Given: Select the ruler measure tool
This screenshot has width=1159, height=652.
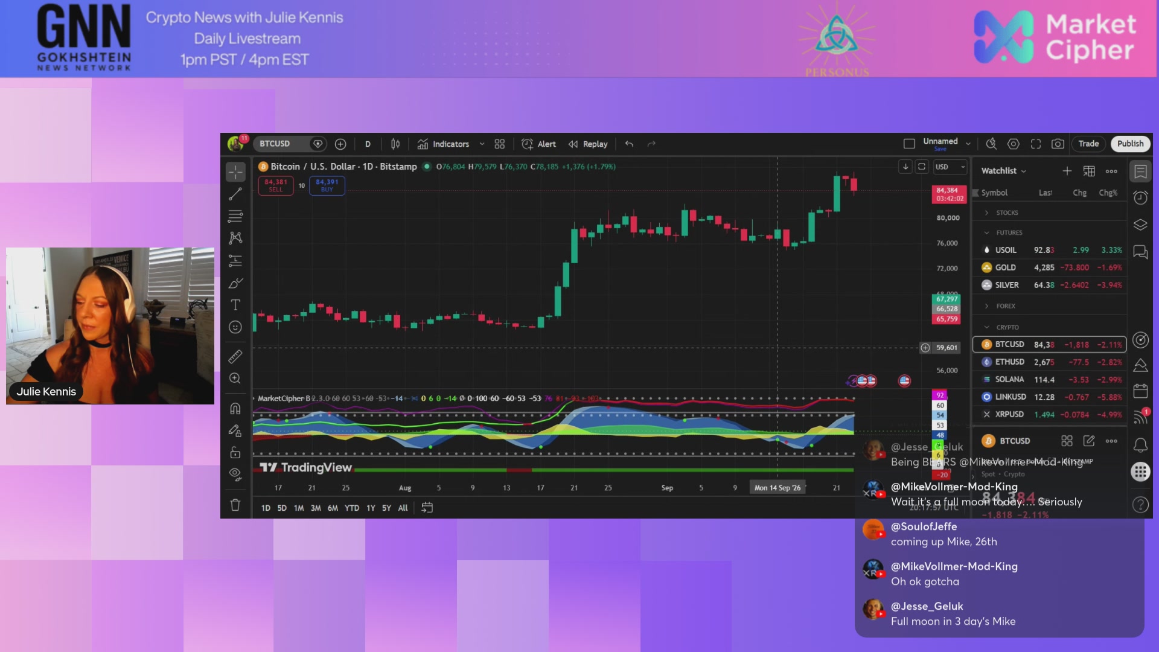Looking at the screenshot, I should pos(235,356).
